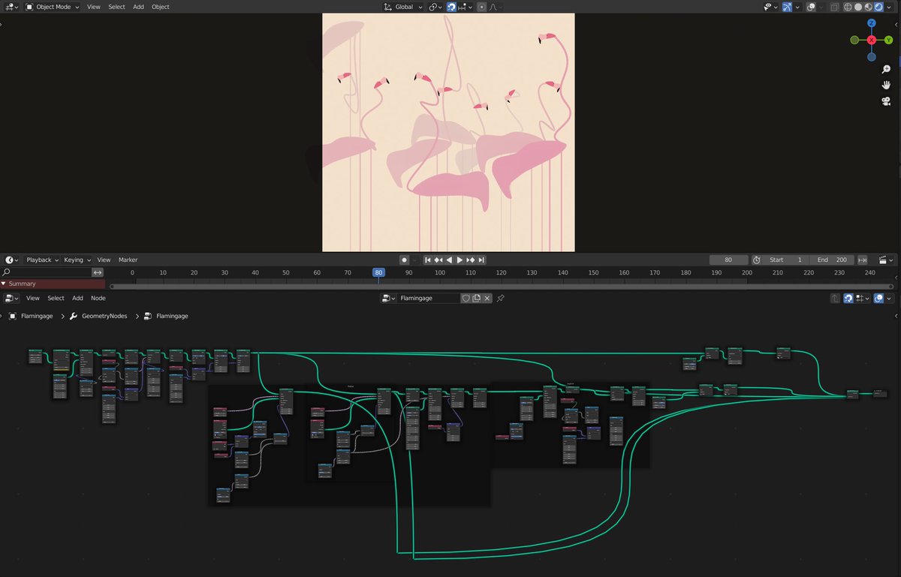Switch to rendered viewport shading

point(878,7)
